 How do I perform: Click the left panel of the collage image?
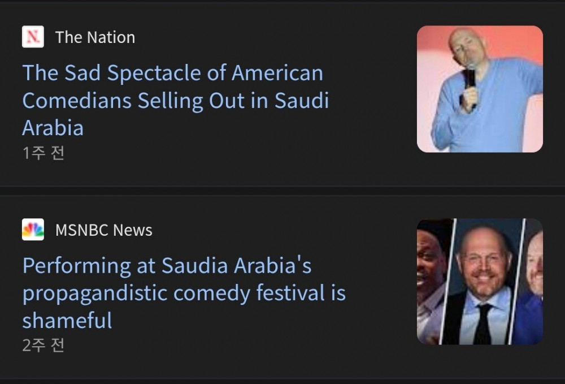click(x=431, y=282)
